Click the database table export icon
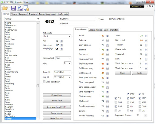Image resolution: width=155 pixels, height=124 pixels. 26,8
